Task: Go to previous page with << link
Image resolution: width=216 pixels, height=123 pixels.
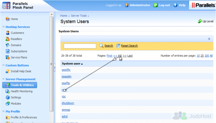Action: coord(115,56)
